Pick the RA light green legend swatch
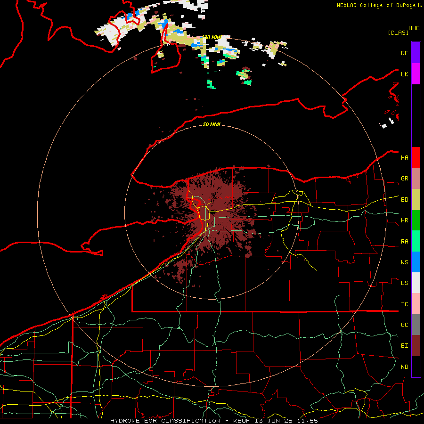 [x=416, y=241]
